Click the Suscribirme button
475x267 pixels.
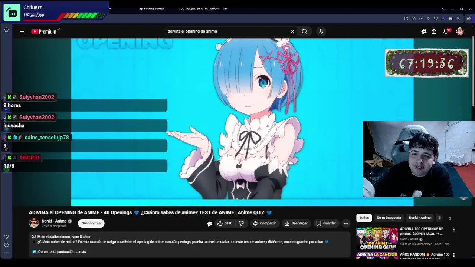(x=91, y=223)
